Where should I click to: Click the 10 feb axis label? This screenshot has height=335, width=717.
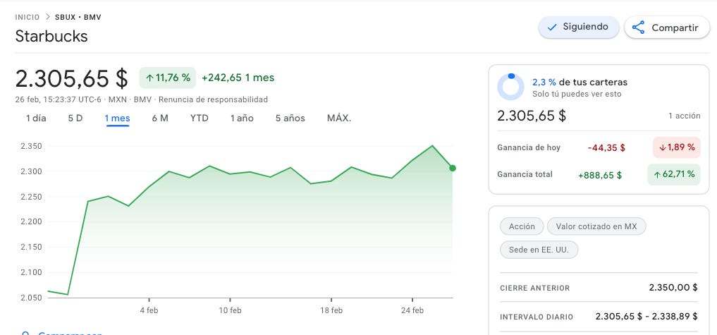[230, 310]
